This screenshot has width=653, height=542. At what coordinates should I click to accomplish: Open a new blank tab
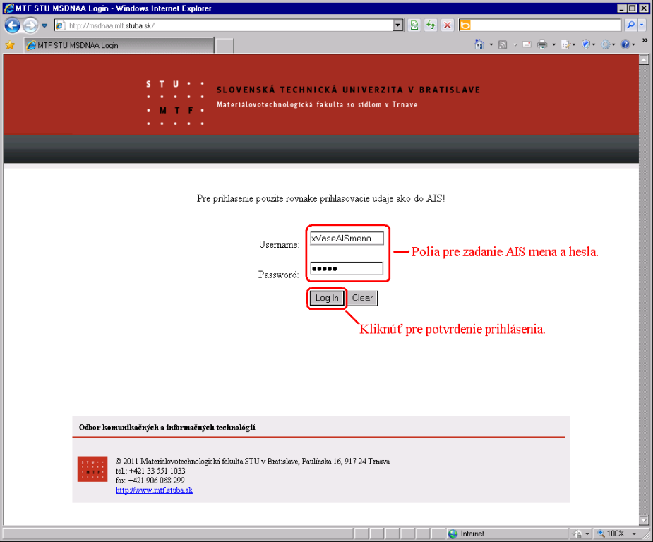(x=224, y=45)
